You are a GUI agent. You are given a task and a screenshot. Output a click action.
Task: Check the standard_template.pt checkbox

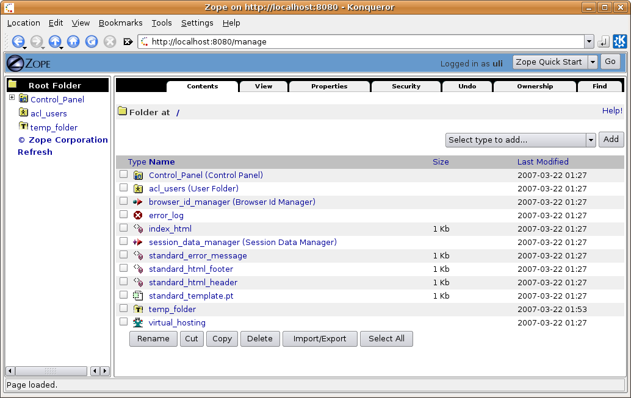pyautogui.click(x=123, y=295)
